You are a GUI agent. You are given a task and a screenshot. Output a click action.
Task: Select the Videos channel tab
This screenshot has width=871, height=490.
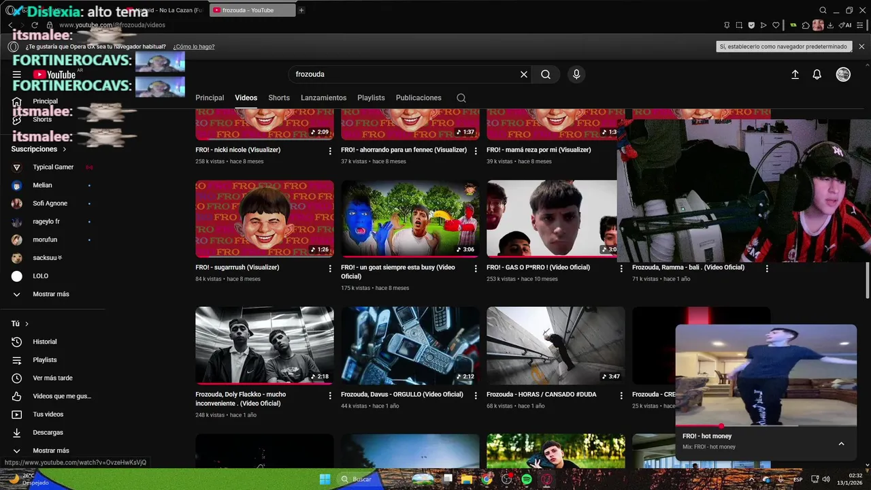(246, 98)
